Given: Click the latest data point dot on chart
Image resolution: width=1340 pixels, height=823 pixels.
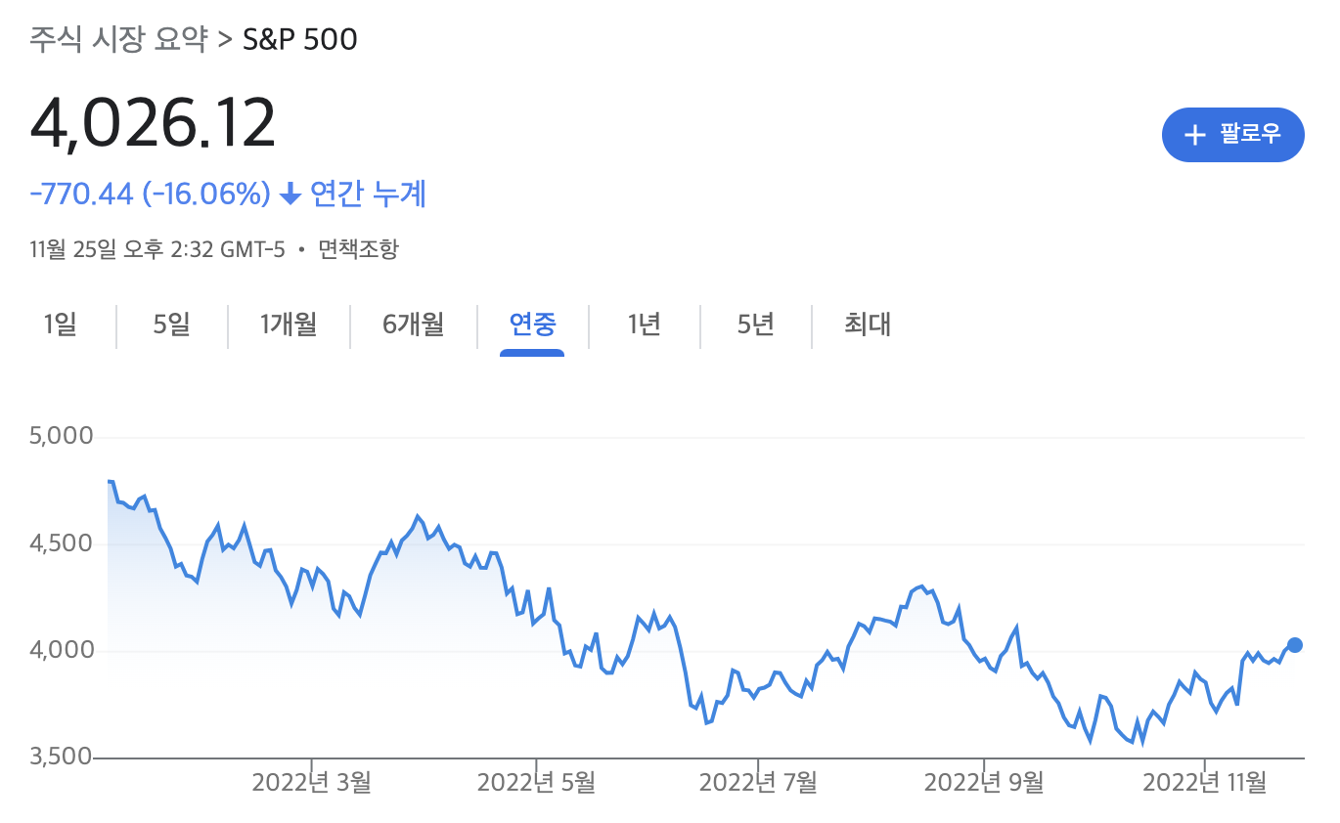Looking at the screenshot, I should coord(1295,644).
